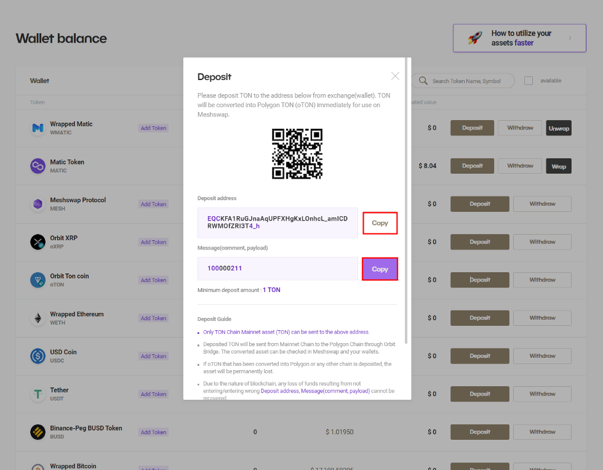Click Withdraw for Meshswap Protocol
The image size is (603, 470).
point(542,204)
